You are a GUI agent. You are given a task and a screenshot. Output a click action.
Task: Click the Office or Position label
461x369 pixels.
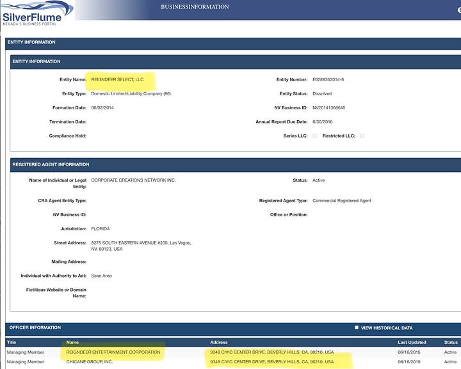(x=289, y=215)
